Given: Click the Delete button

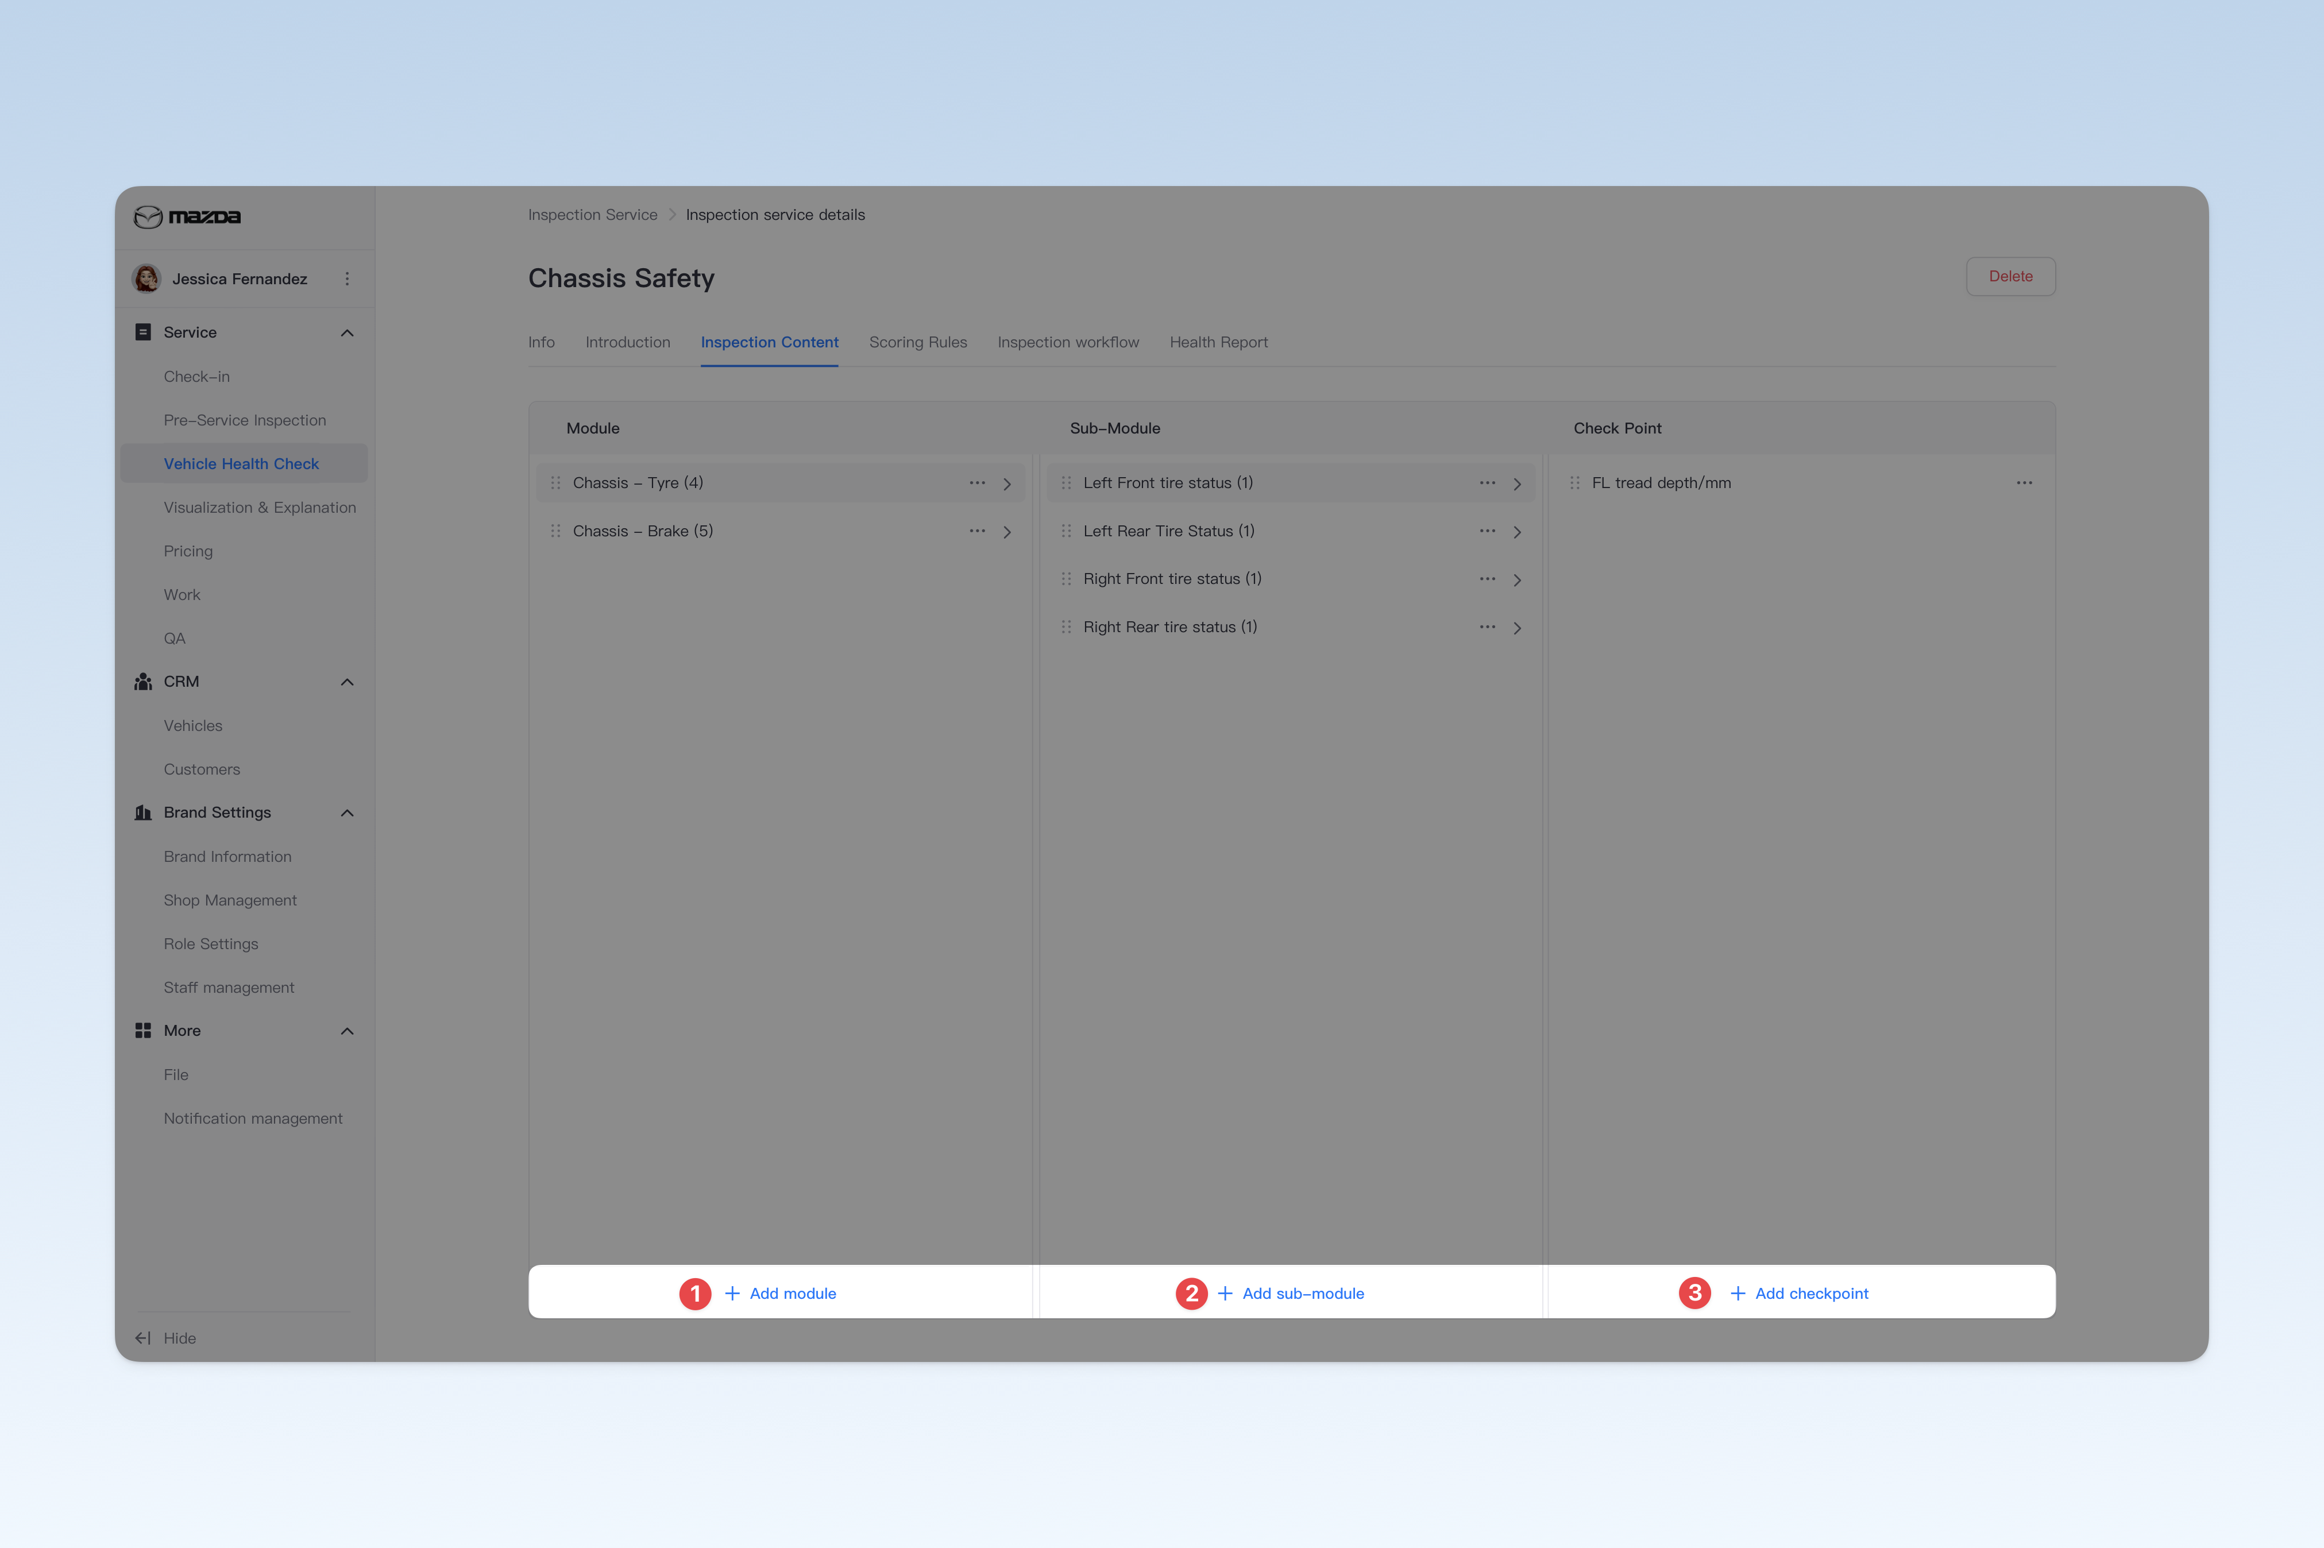Looking at the screenshot, I should point(2010,276).
